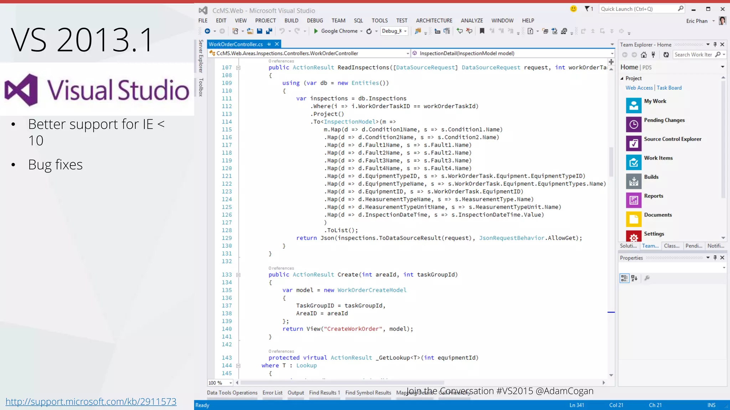Select Categorized view in Properties panel
This screenshot has height=410, width=730.
click(x=624, y=278)
